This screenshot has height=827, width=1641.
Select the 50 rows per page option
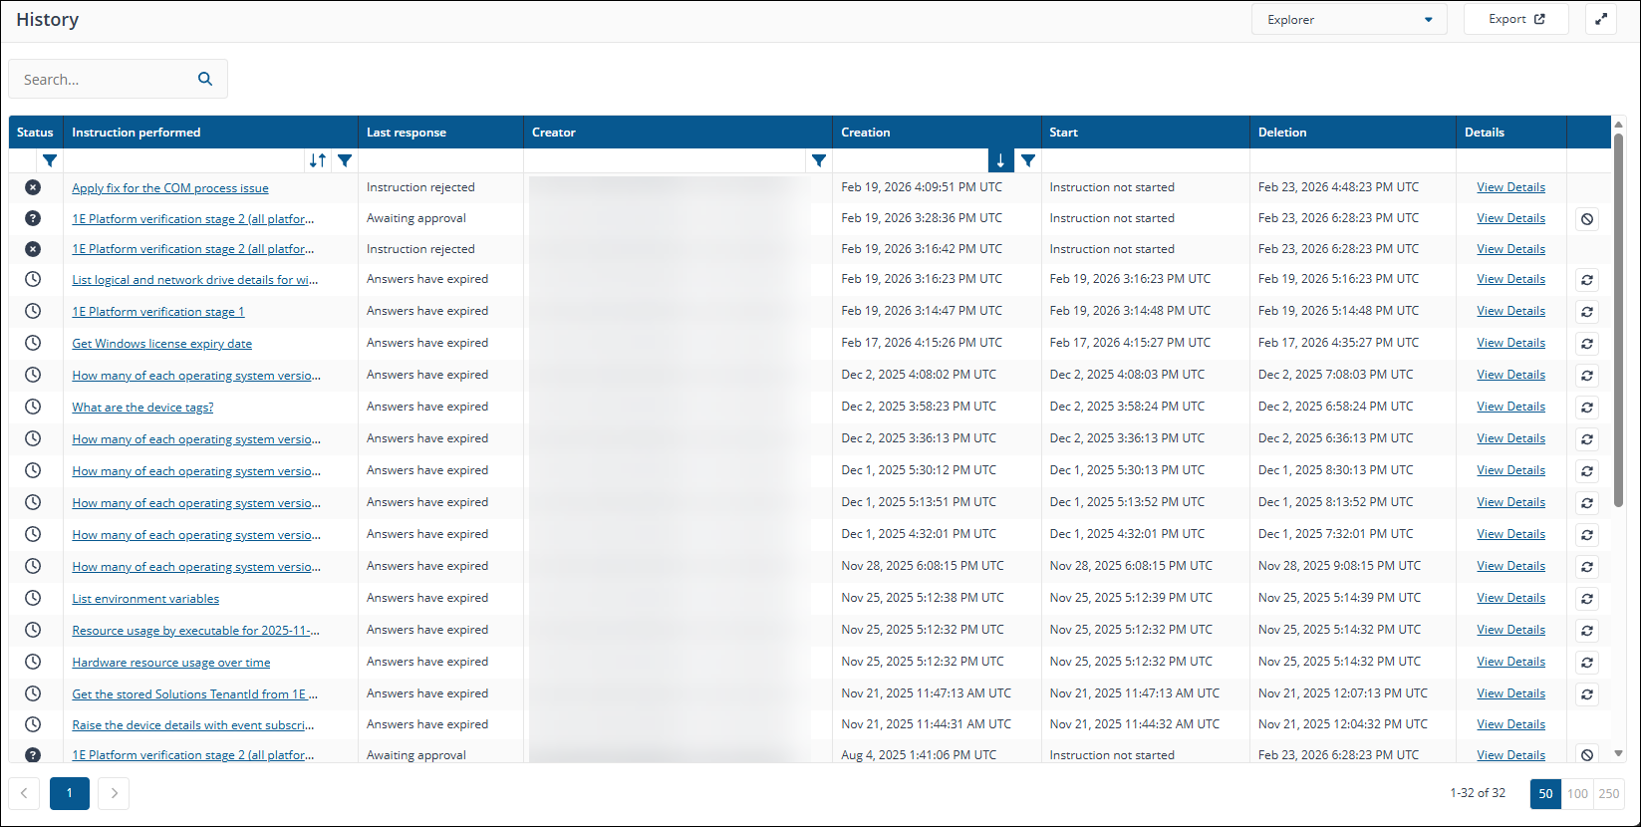point(1545,794)
